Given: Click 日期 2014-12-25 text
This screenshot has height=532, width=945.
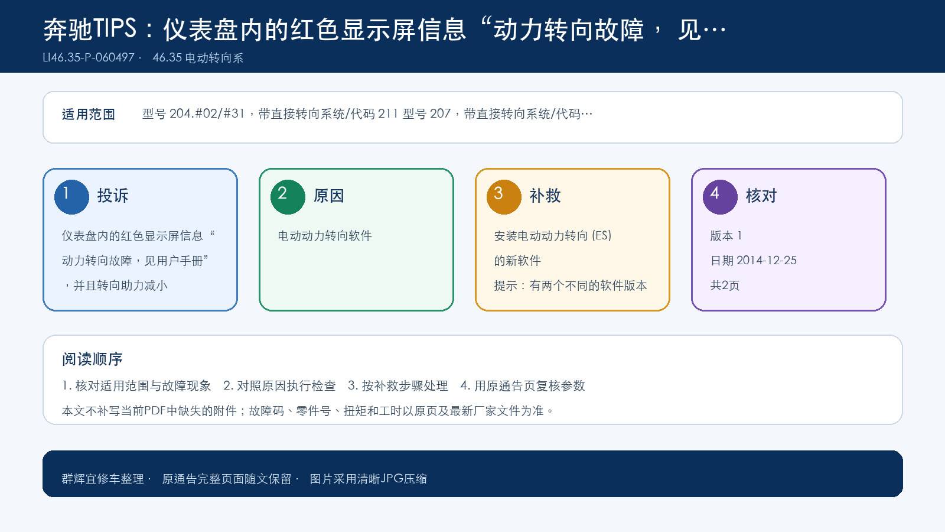Looking at the screenshot, I should pos(754,261).
